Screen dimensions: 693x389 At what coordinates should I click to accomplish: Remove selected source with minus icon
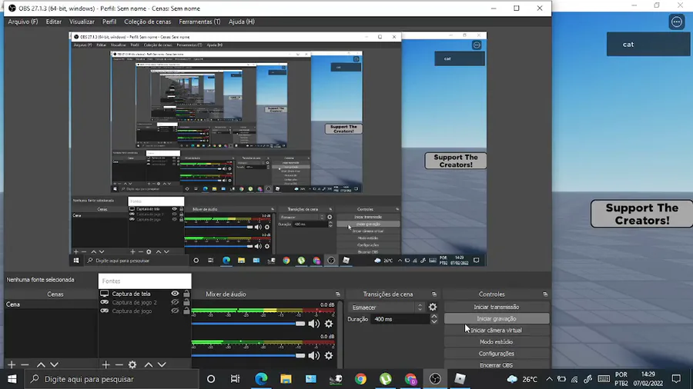119,364
